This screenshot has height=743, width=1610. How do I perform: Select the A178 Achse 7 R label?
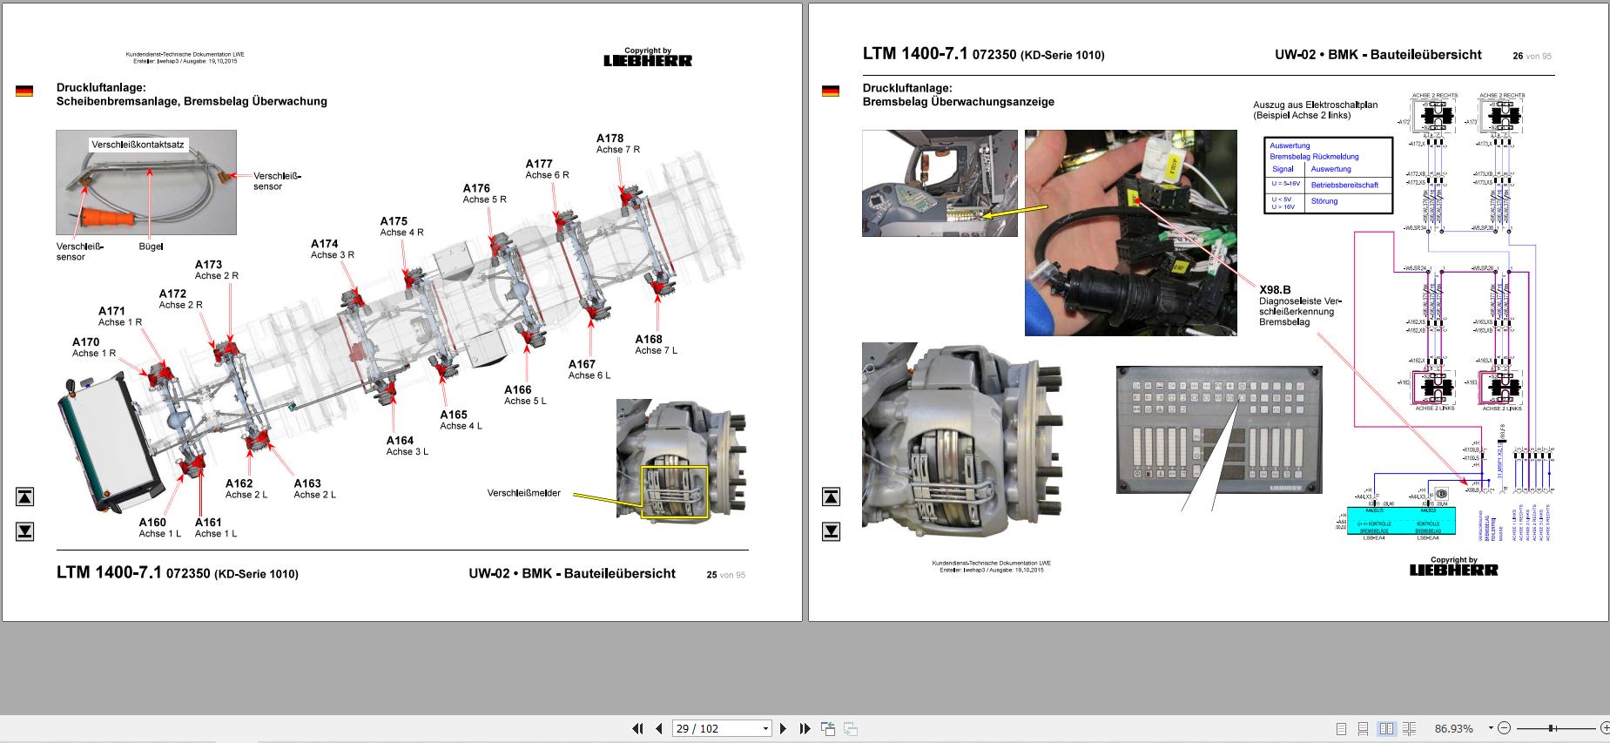pos(618,144)
